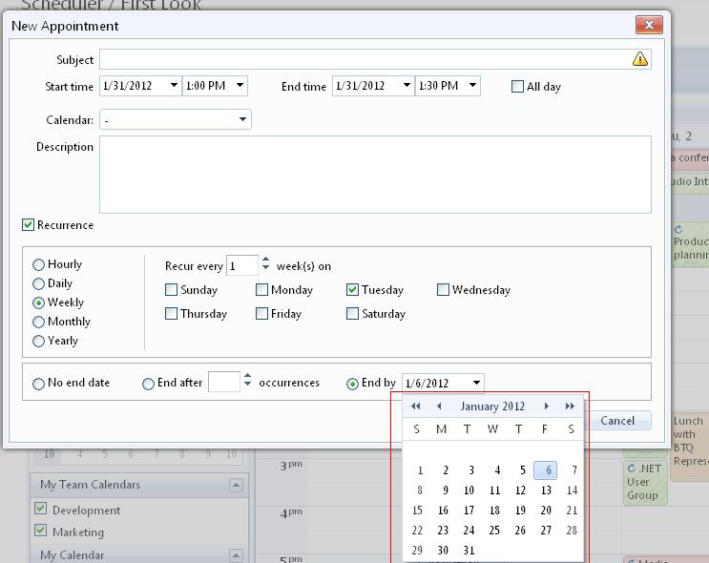Open the Start time hour dropdown
The image size is (709, 563).
[240, 86]
